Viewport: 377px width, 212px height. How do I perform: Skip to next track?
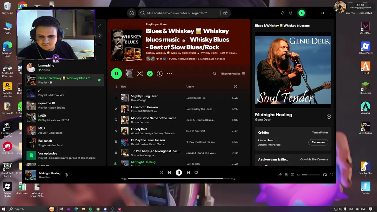(188, 173)
